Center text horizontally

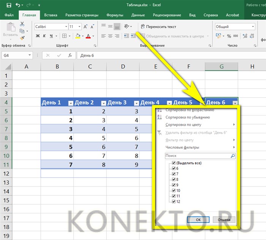(110, 36)
